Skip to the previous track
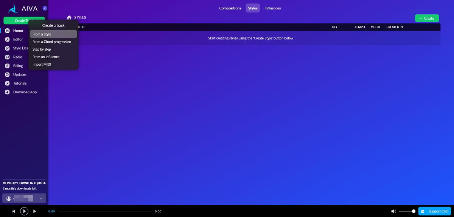This screenshot has width=454, height=217. pyautogui.click(x=14, y=211)
